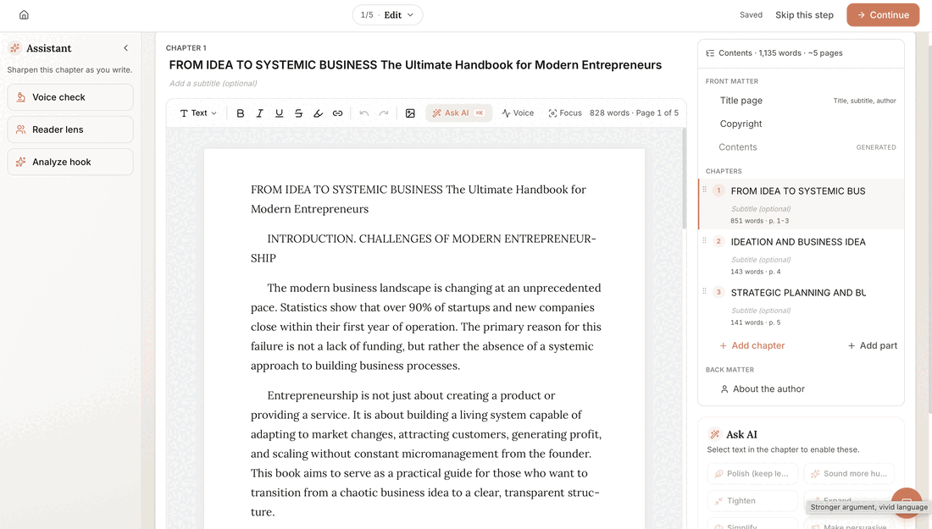This screenshot has height=529, width=932.
Task: Open Ask AI in the toolbar
Action: tap(458, 113)
